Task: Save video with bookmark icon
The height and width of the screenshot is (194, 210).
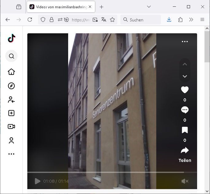Action: [185, 130]
